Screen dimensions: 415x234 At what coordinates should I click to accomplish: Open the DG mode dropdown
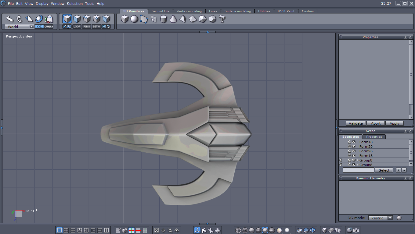[390, 218]
